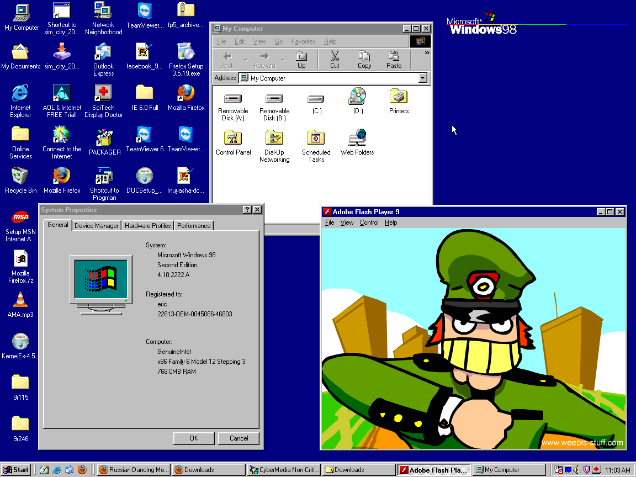Select Removable Disk (B:) drive icon

pyautogui.click(x=274, y=108)
